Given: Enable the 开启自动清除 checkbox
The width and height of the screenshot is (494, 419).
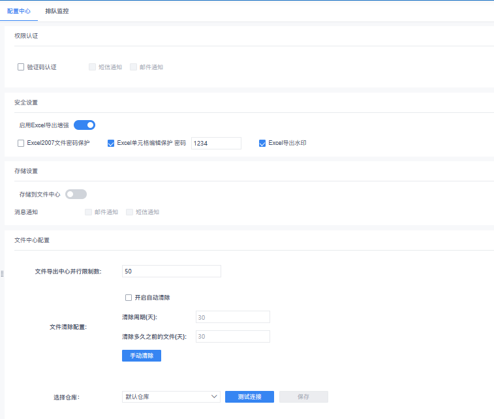Looking at the screenshot, I should coord(129,298).
